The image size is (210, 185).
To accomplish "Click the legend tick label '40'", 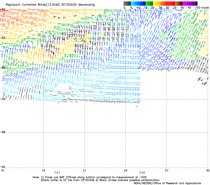I will coord(182,8).
